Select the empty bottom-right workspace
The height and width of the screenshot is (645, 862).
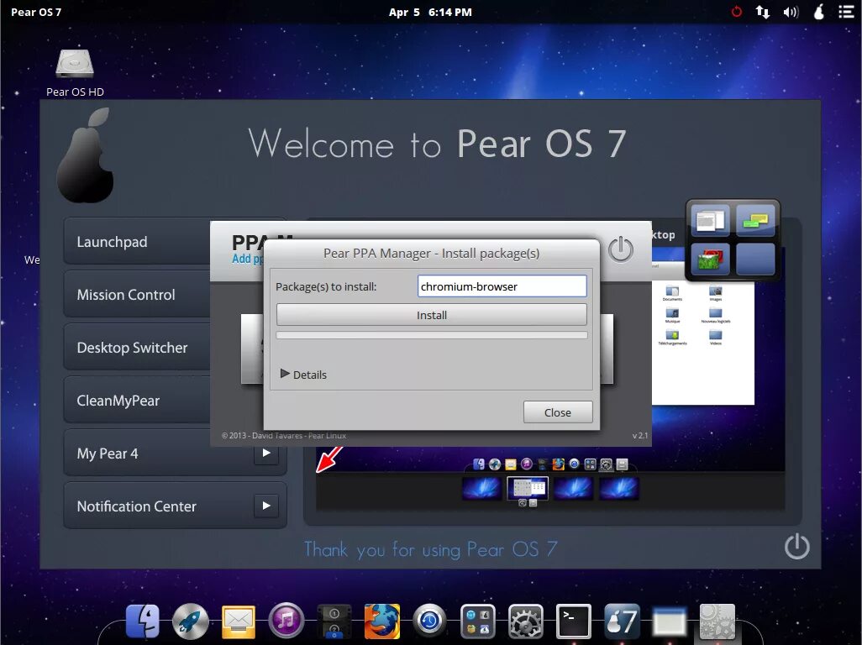click(754, 259)
